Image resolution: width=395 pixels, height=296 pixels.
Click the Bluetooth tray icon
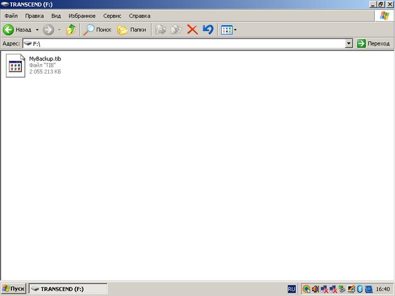[360, 288]
